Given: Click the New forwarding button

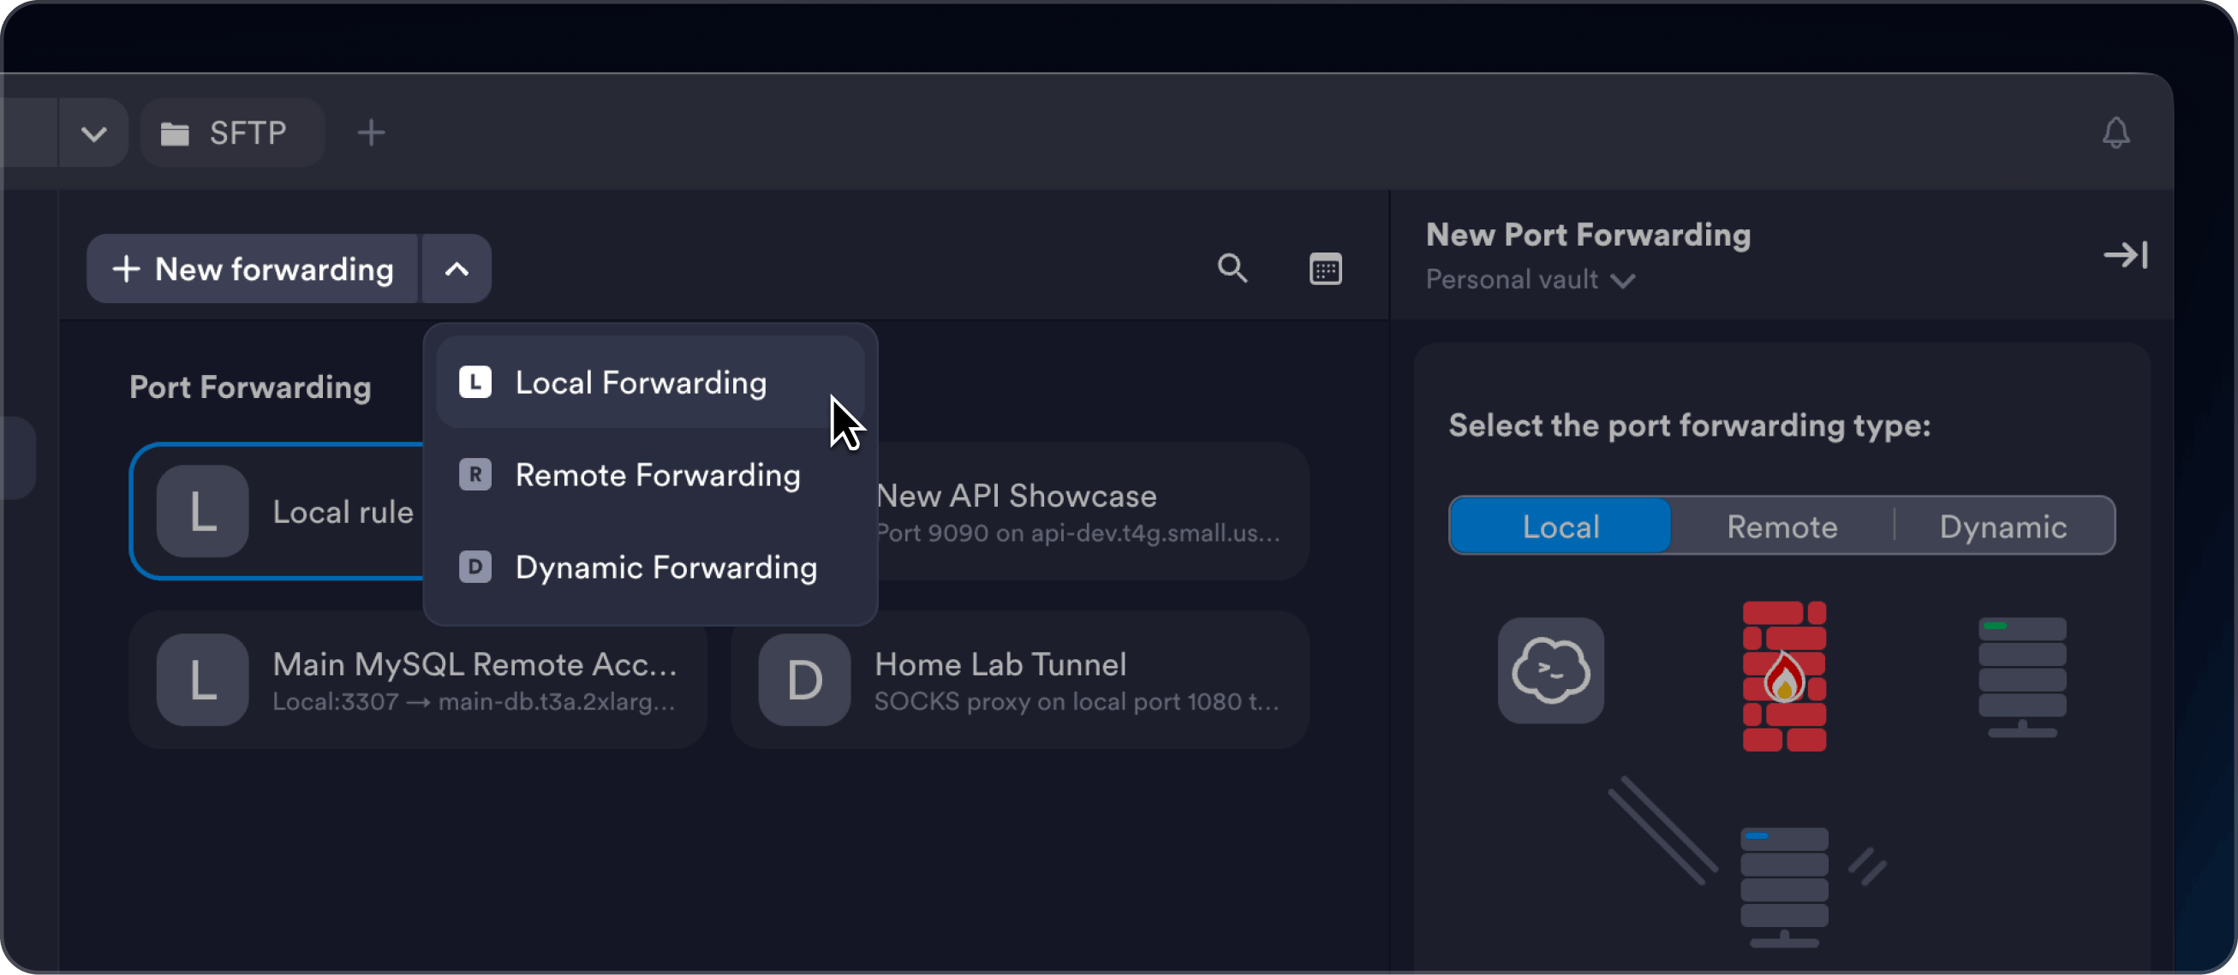Looking at the screenshot, I should point(253,269).
